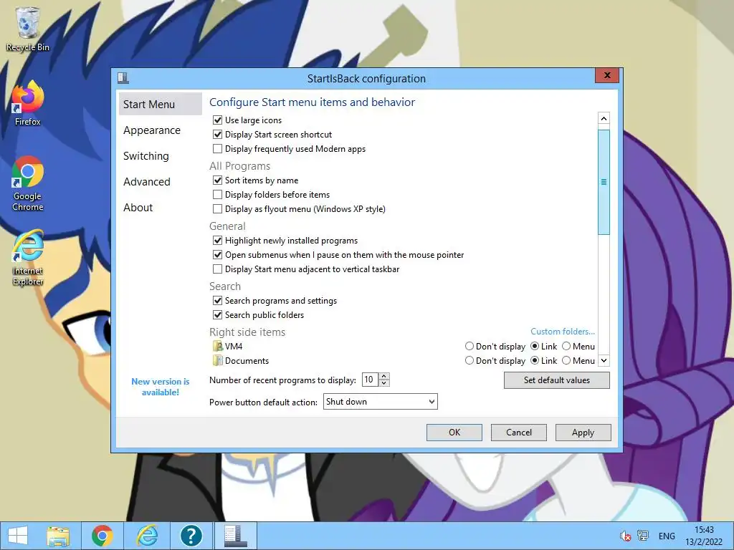Uncheck Search public folders
Image resolution: width=734 pixels, height=550 pixels.
pyautogui.click(x=217, y=315)
